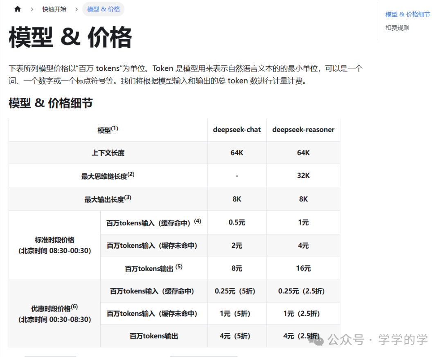Click the deepseek-chat column header
This screenshot has height=357, width=442.
237,130
